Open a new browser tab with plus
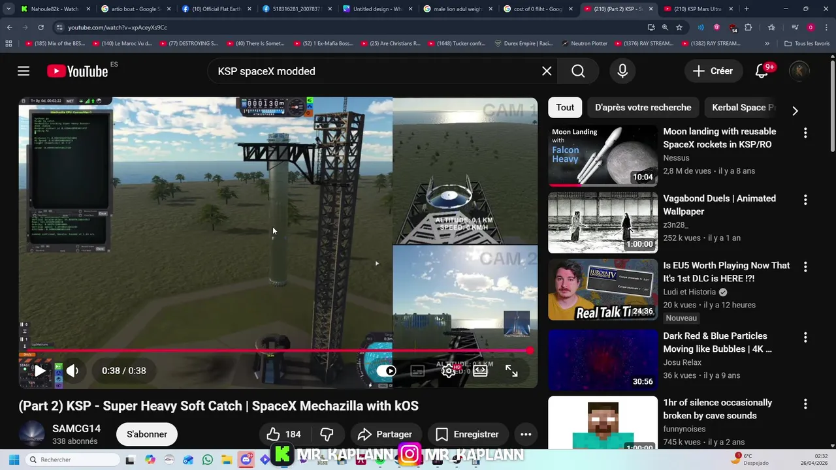This screenshot has width=836, height=470. pyautogui.click(x=747, y=9)
